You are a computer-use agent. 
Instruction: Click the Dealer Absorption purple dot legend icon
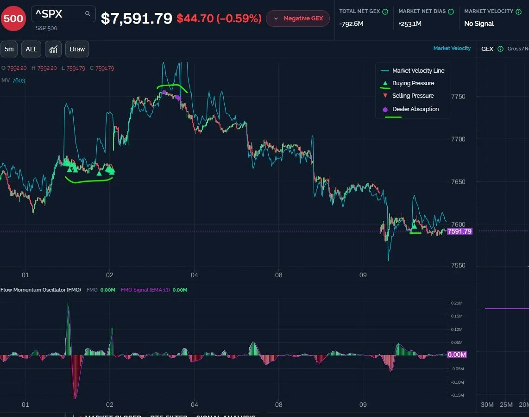tap(385, 109)
